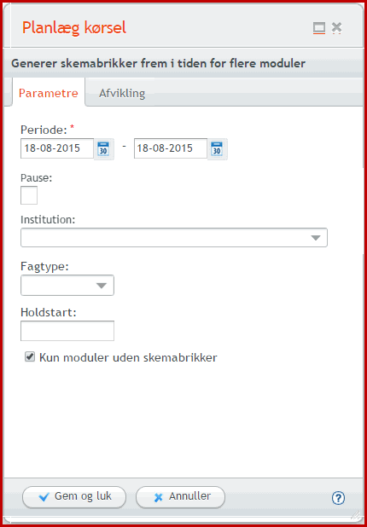Click the Holdstart input field
Viewport: 367px width, 527px height.
(x=67, y=331)
